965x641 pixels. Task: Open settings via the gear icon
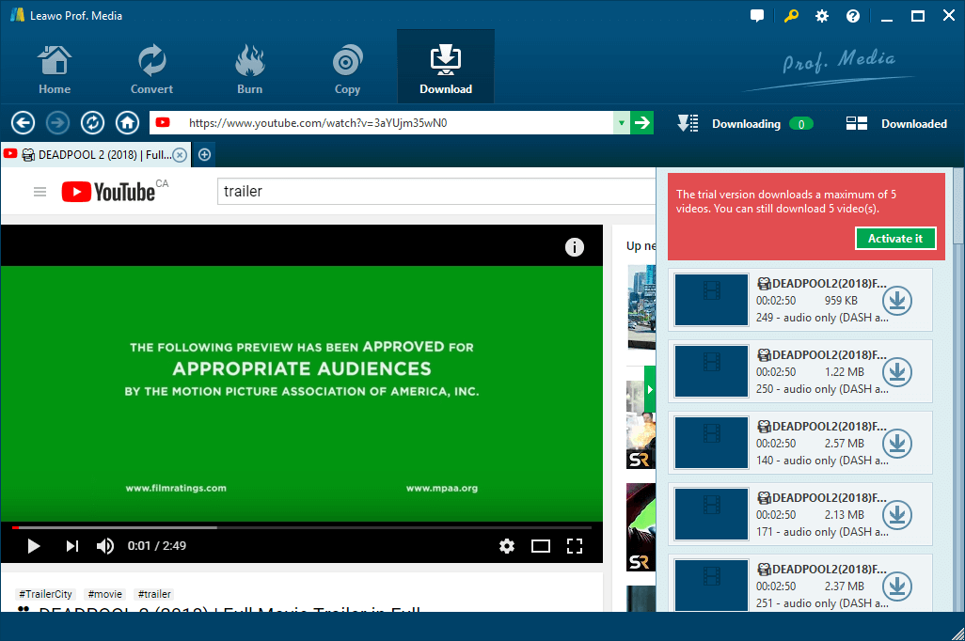(821, 15)
